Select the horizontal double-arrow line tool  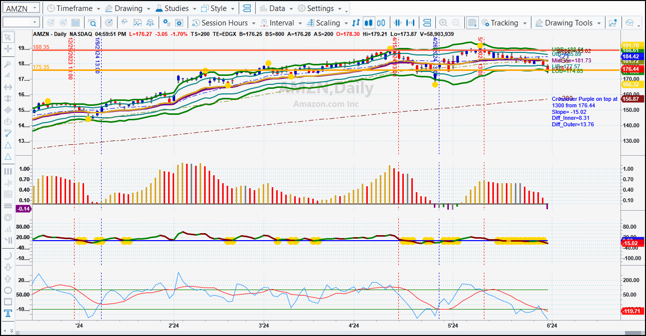pos(8,86)
